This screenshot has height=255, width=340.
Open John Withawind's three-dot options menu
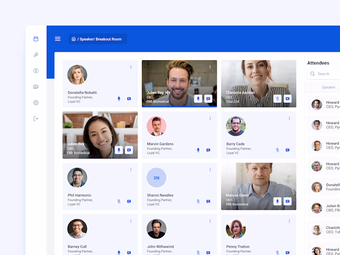pos(210,221)
